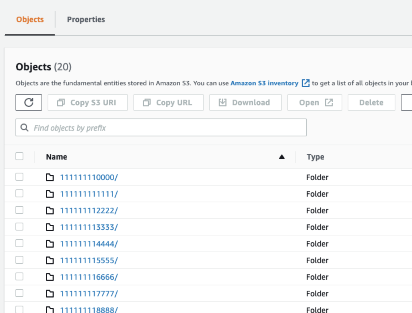Click the Type column header
The image size is (412, 313).
[x=315, y=156]
